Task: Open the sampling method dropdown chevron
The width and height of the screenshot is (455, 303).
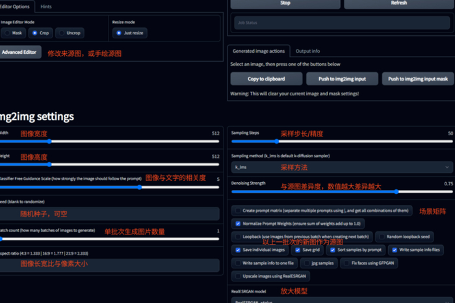Action: pos(447,167)
